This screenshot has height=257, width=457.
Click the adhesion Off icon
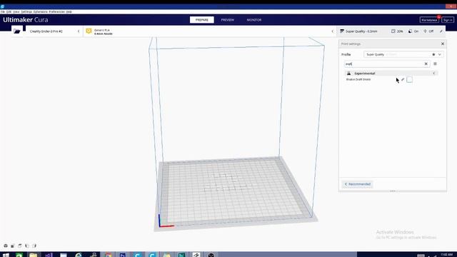(425, 31)
